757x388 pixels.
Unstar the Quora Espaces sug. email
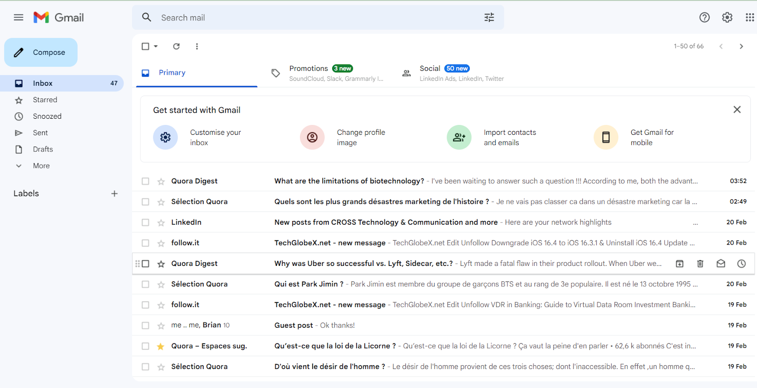click(x=161, y=346)
